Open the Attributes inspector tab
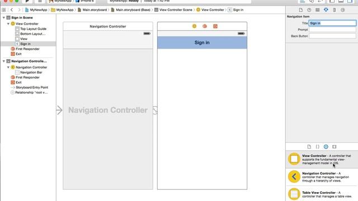The image size is (358, 201). [x=326, y=10]
